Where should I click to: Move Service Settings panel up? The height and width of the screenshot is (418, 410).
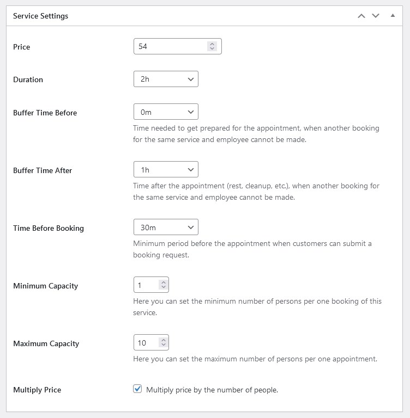361,16
